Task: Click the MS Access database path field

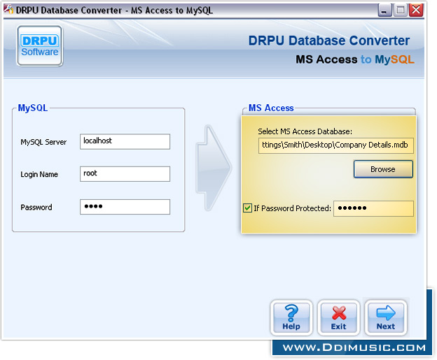Action: click(336, 145)
